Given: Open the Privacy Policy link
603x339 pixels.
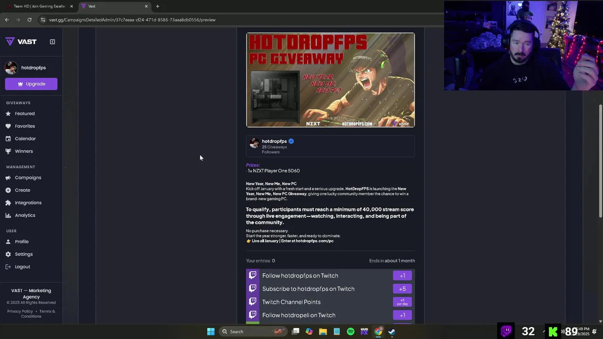Looking at the screenshot, I should click(x=20, y=311).
